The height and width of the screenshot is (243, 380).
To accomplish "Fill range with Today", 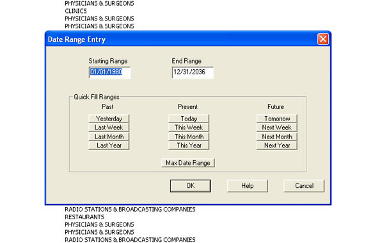I will pos(189,119).
